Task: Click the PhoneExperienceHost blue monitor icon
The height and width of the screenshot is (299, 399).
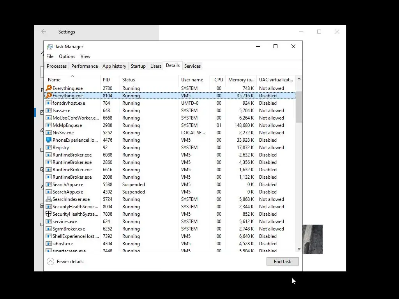Action: click(x=49, y=140)
